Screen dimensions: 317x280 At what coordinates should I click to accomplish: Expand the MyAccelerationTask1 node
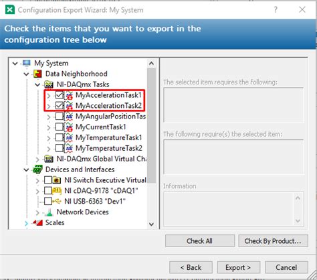tap(49, 96)
